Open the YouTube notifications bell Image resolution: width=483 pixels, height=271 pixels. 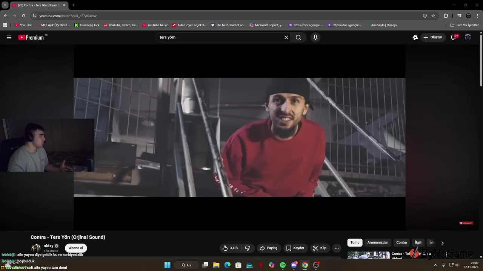click(x=454, y=37)
